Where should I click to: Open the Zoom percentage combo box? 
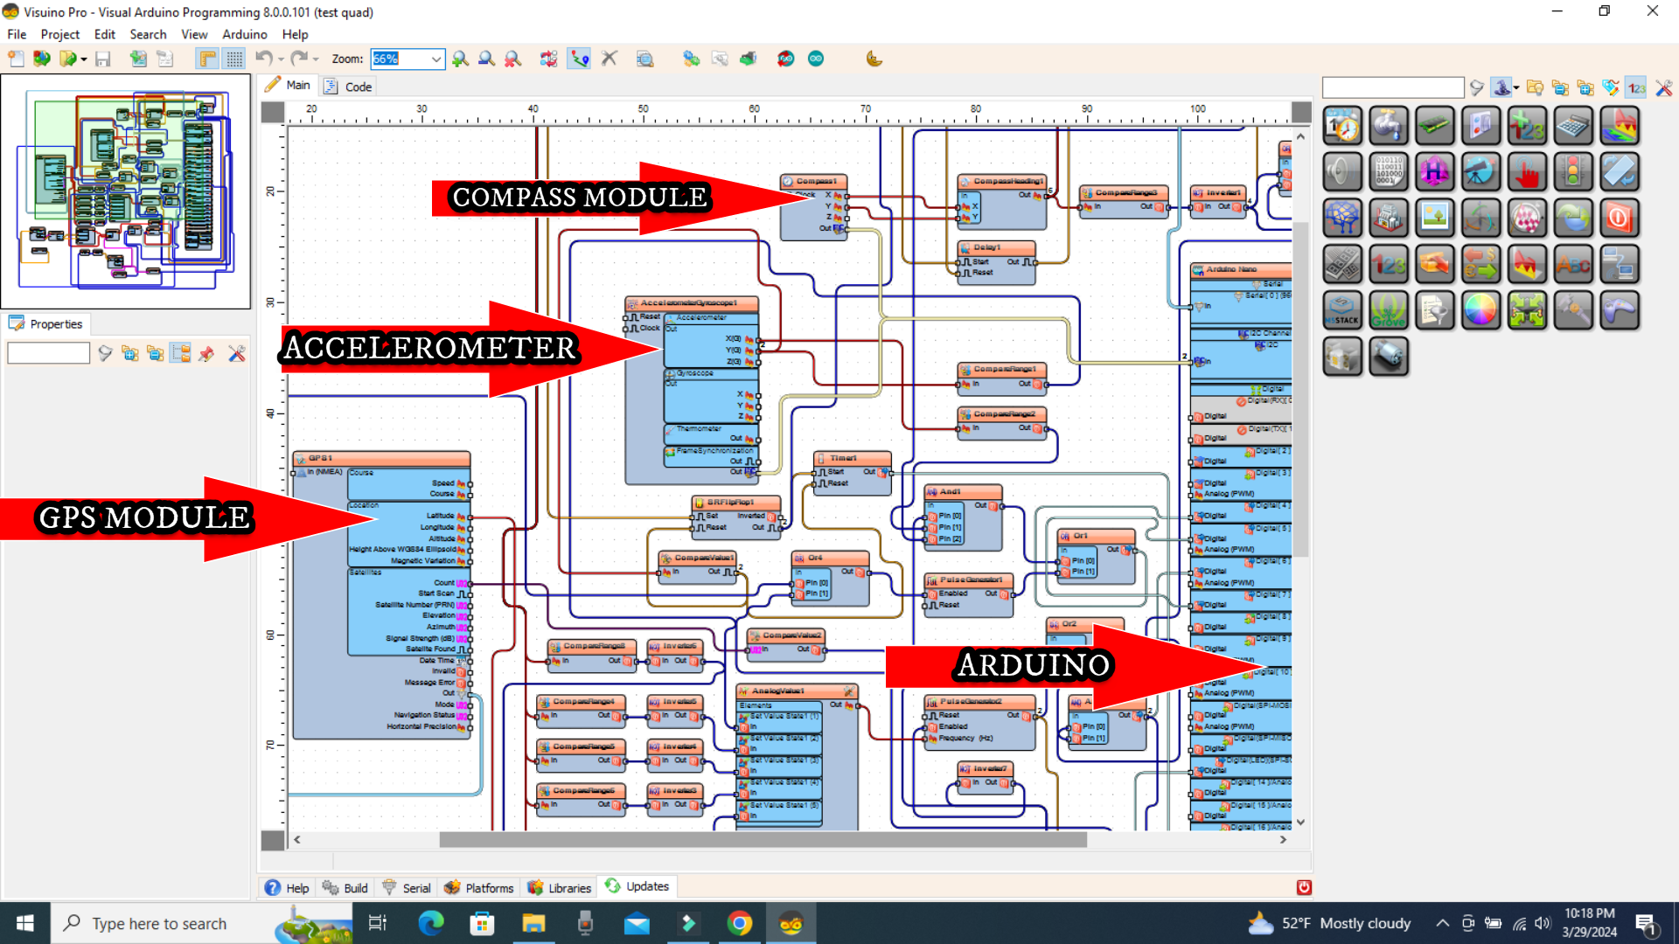tap(408, 59)
